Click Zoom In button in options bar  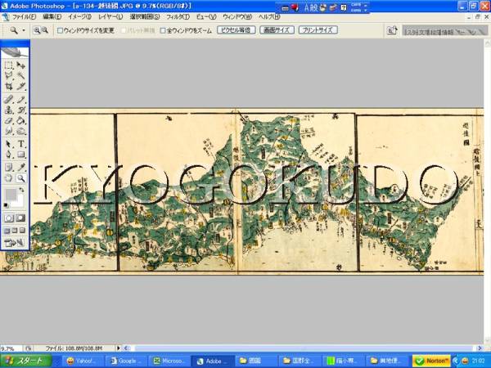click(37, 30)
